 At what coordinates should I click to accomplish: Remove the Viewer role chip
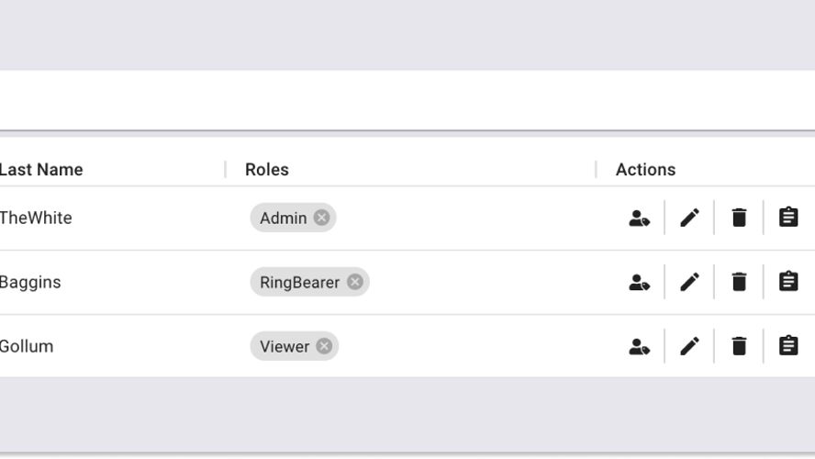click(x=324, y=346)
